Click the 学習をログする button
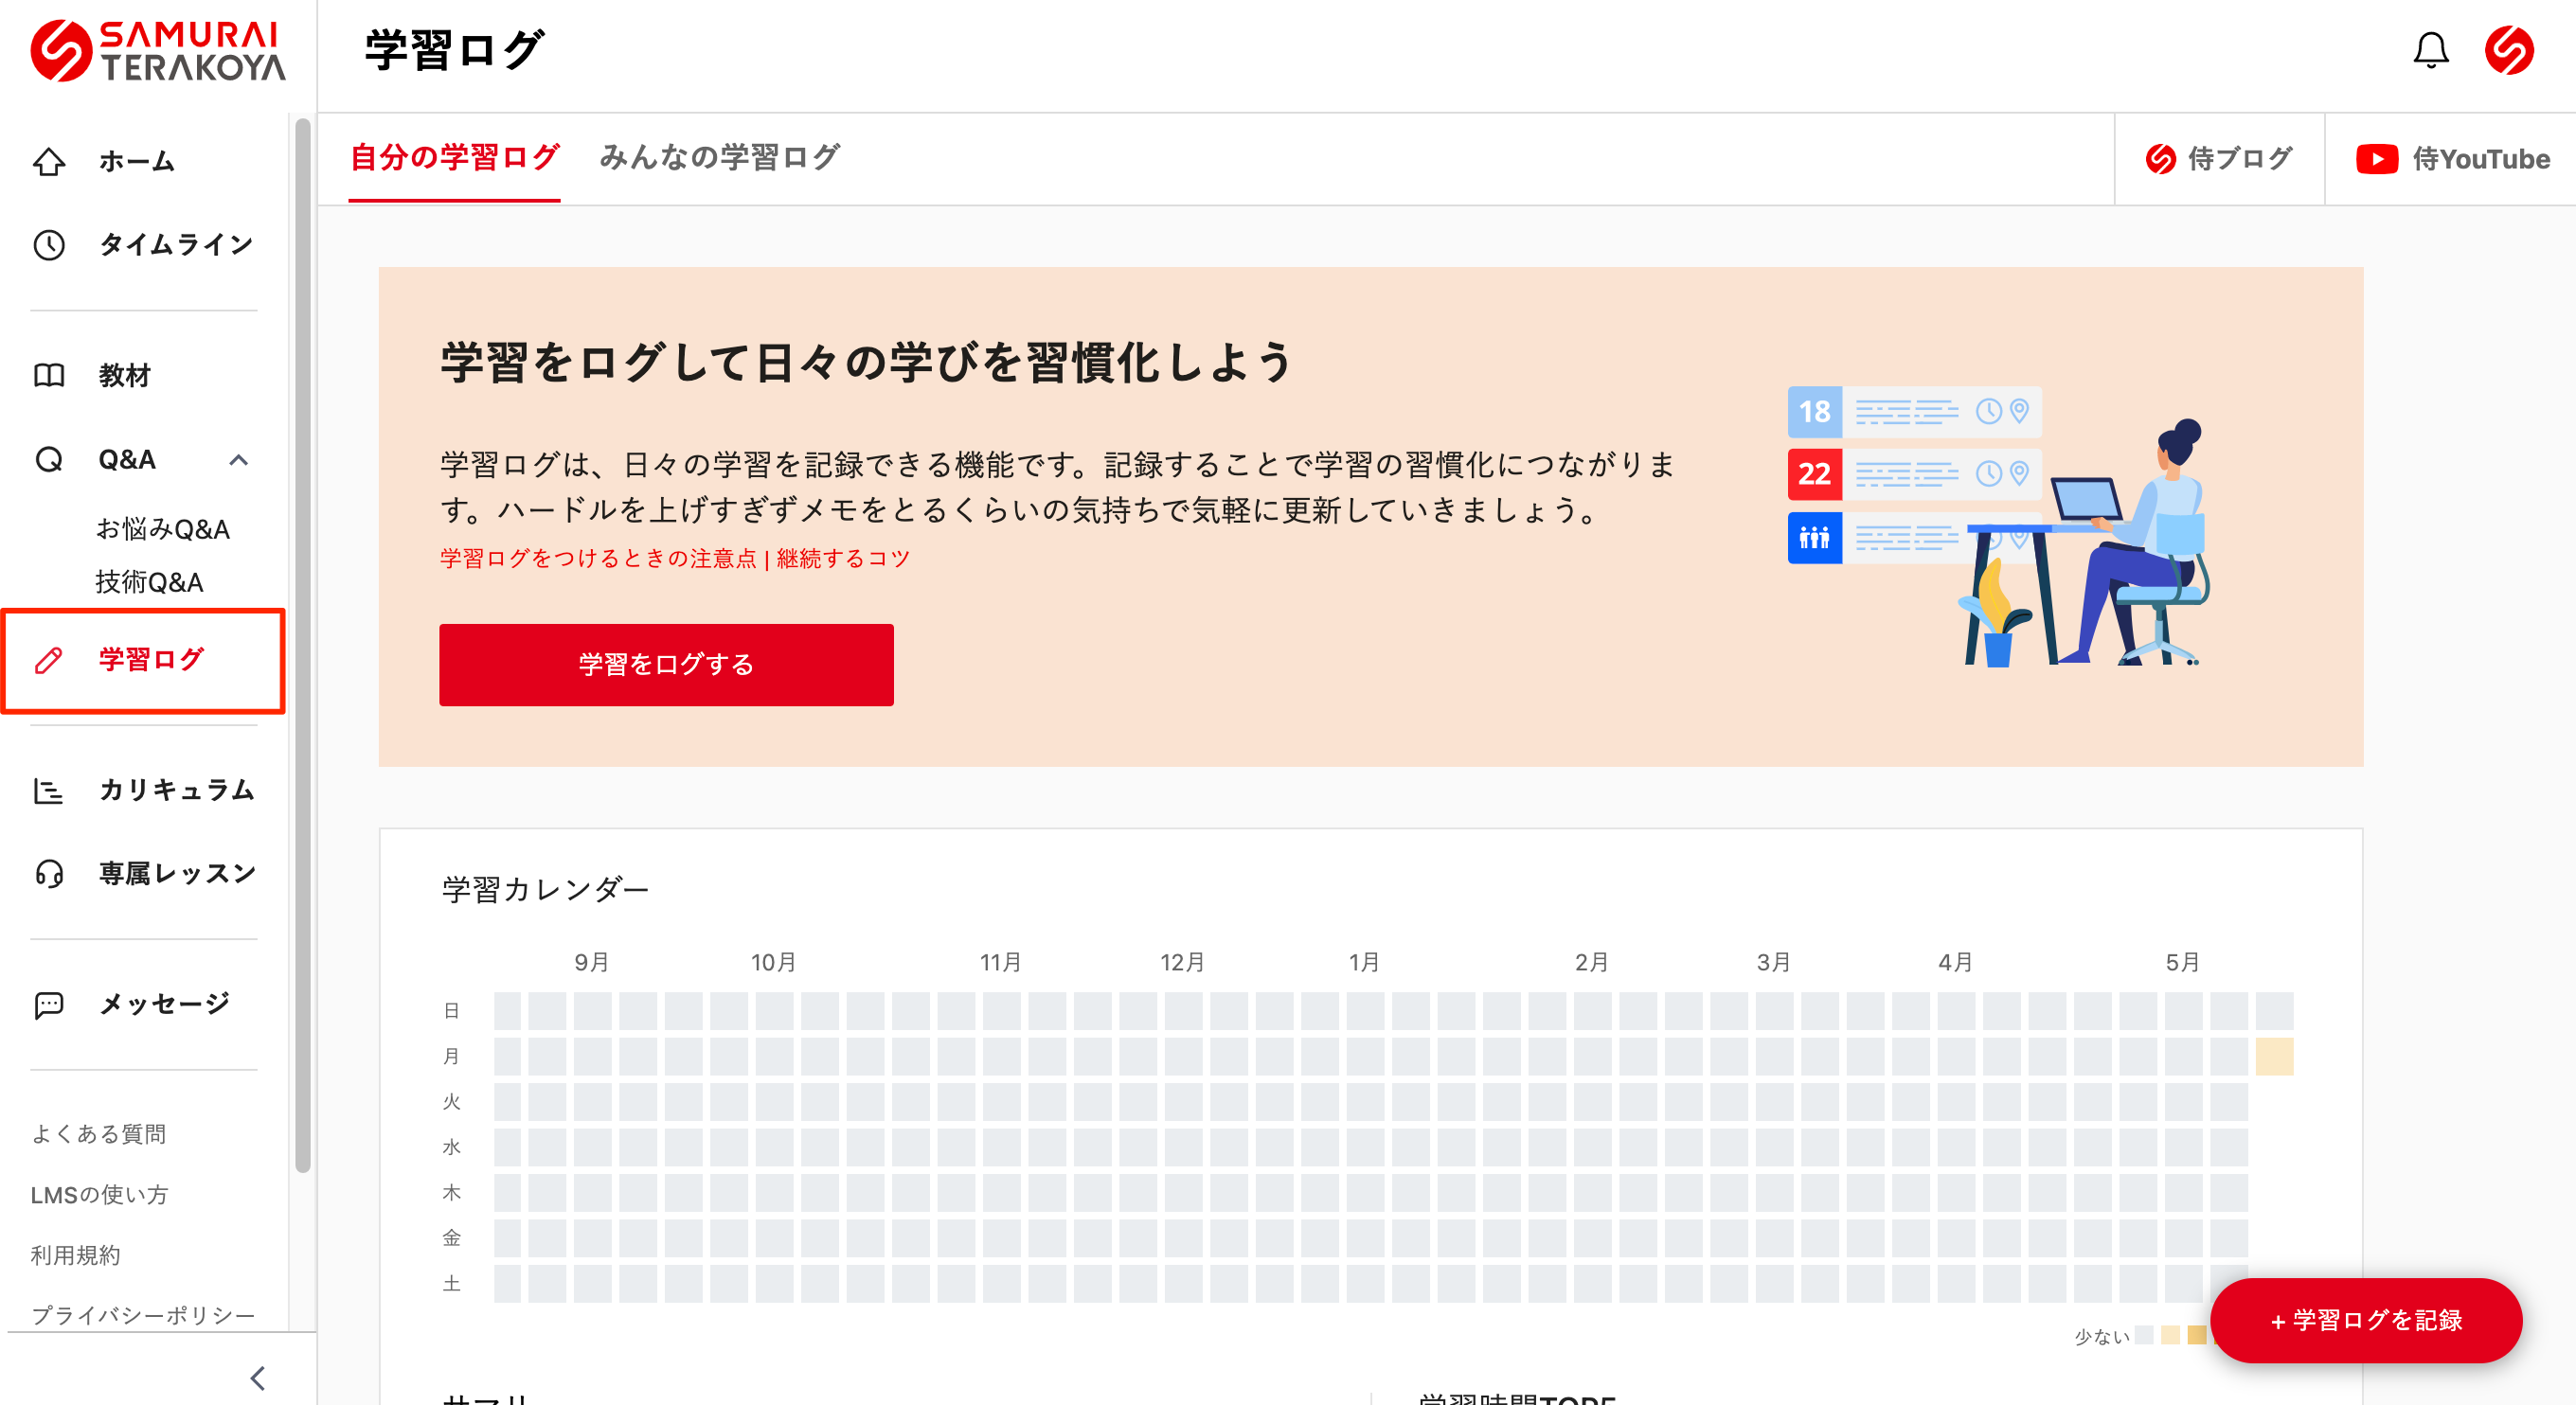The image size is (2576, 1405). 666,664
